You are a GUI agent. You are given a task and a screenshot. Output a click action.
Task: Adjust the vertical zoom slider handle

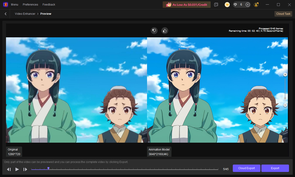(285, 98)
